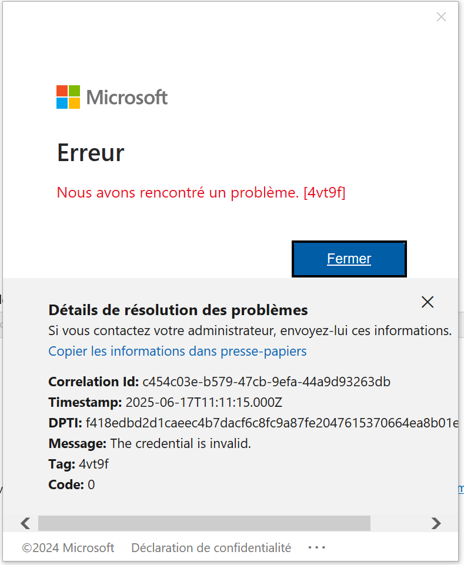Screen dimensions: 464x565
Task: Click the Erreur heading
Action: click(91, 153)
